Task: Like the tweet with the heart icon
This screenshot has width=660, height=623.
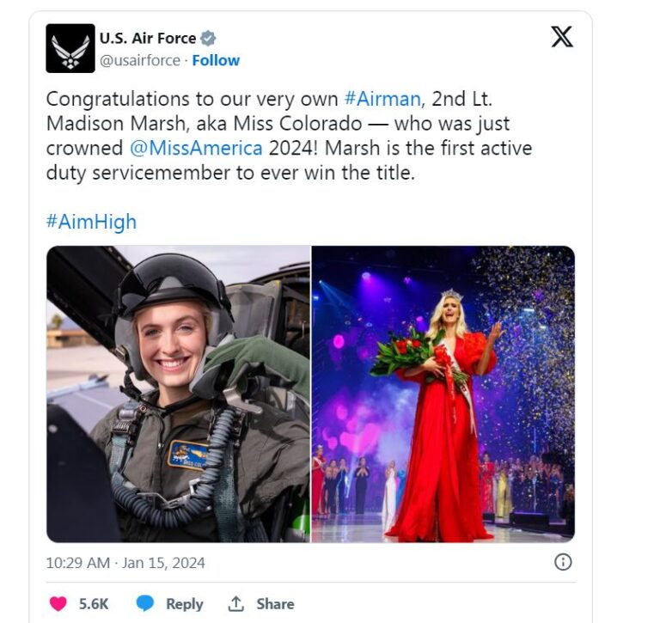Action: point(58,603)
